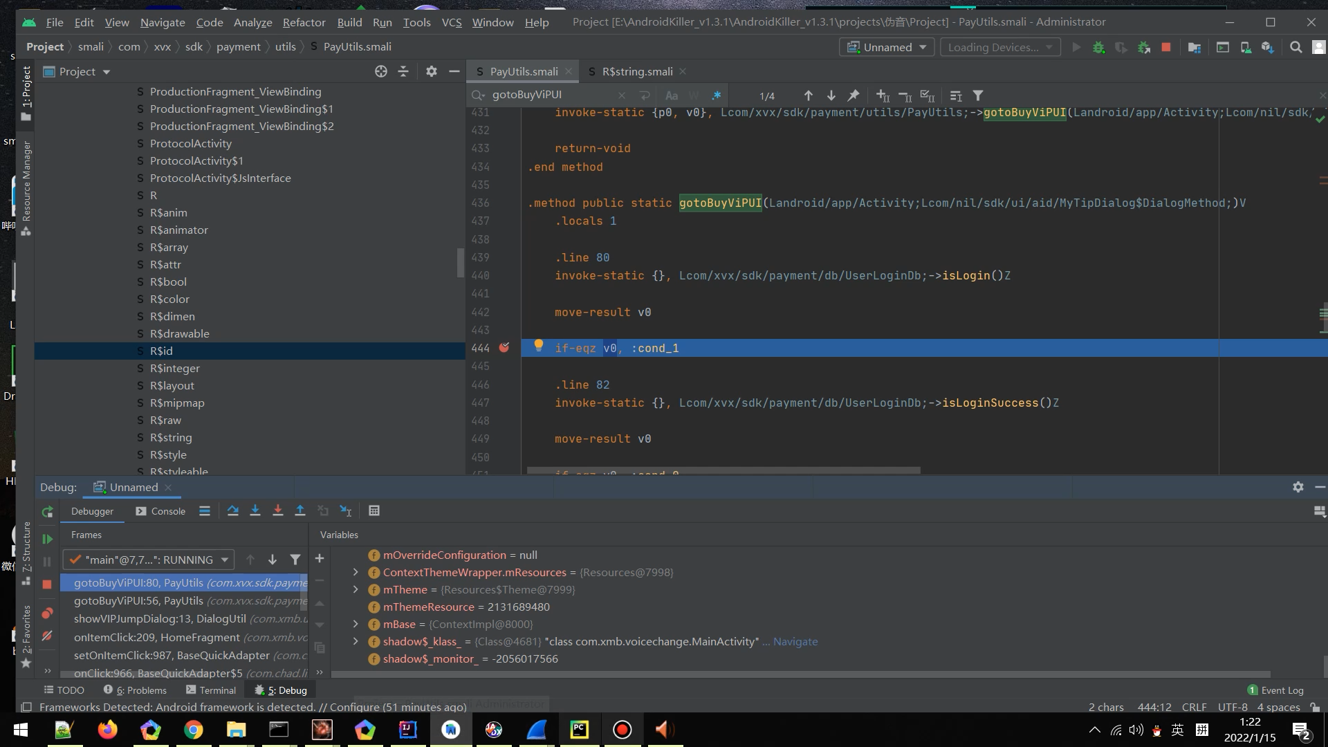Click the Force Step Into red arrow icon
Image resolution: width=1328 pixels, height=747 pixels.
[x=277, y=510]
